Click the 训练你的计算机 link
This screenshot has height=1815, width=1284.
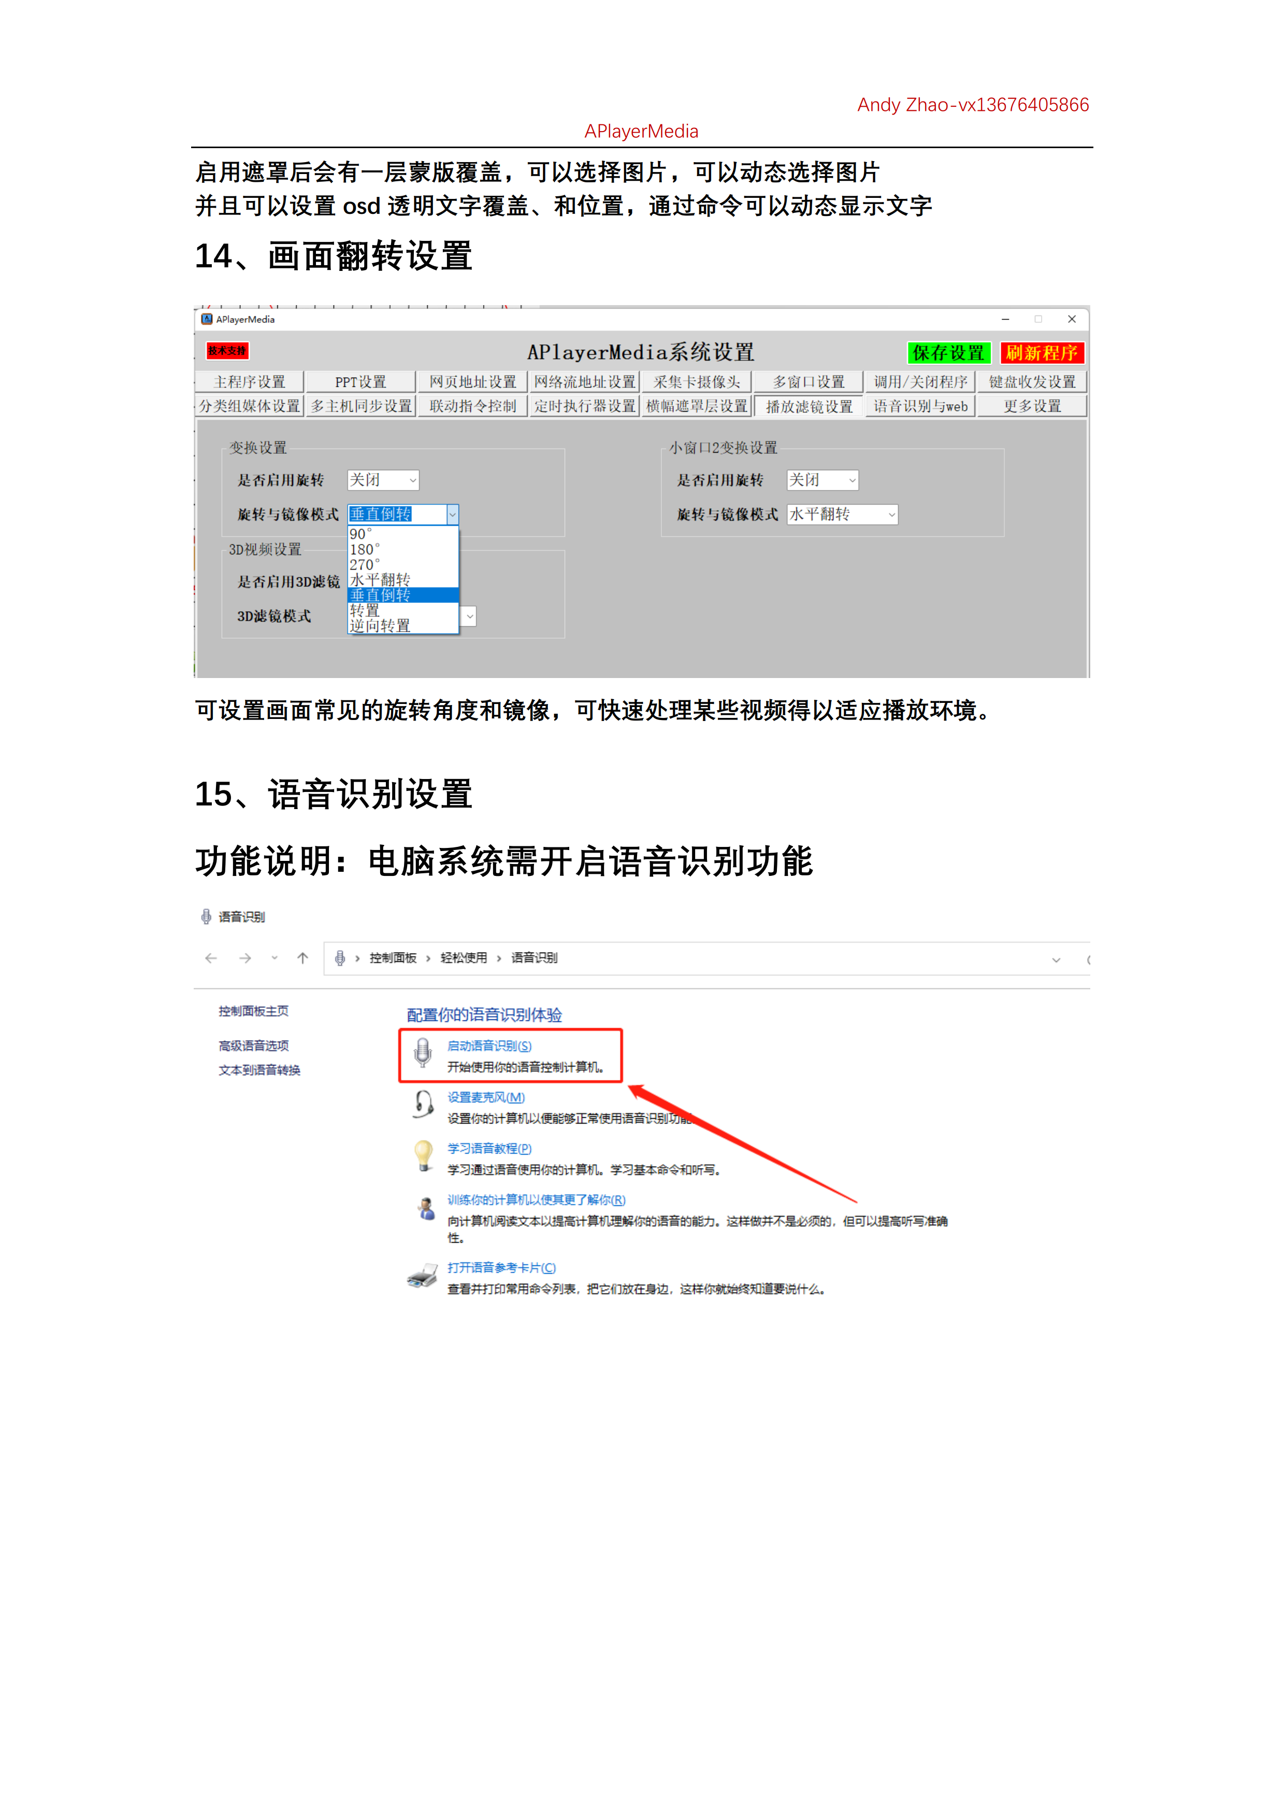pyautogui.click(x=537, y=1200)
